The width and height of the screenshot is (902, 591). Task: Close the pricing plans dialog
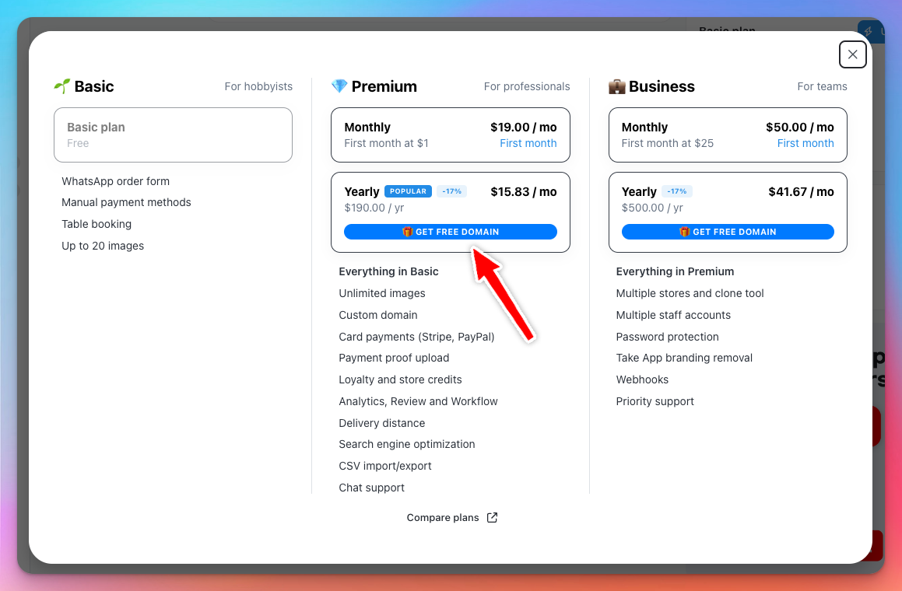[x=852, y=54]
